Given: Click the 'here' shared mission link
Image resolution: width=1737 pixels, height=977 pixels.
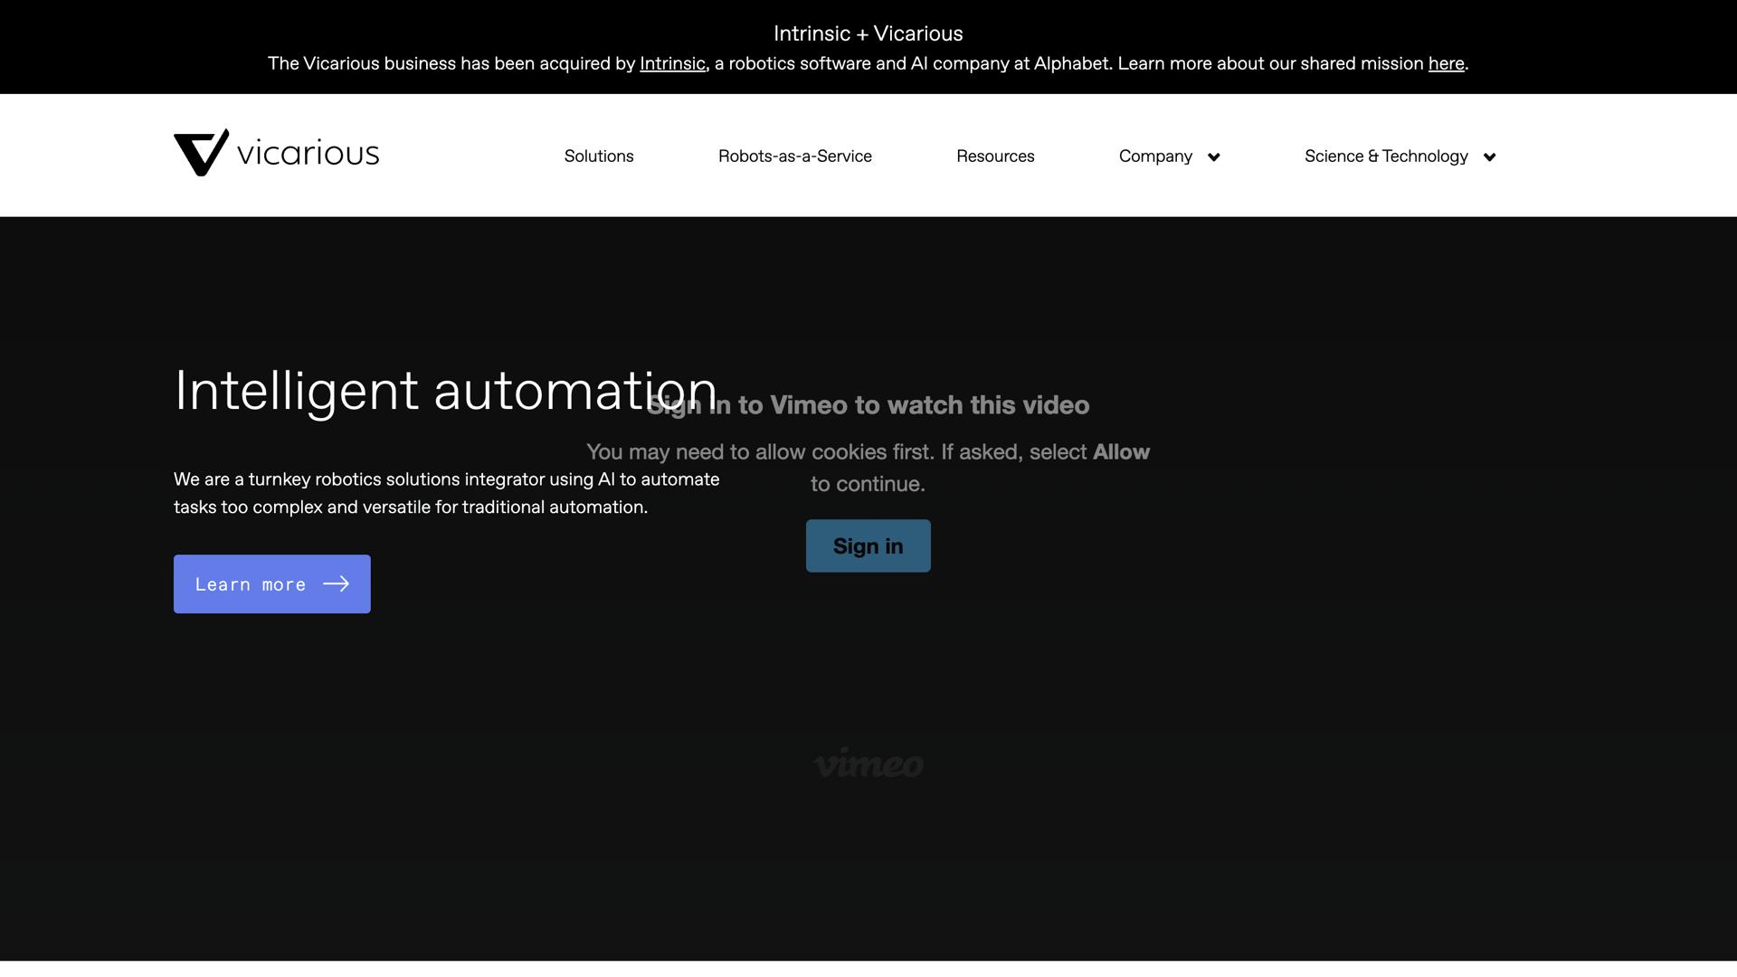Looking at the screenshot, I should 1446,63.
